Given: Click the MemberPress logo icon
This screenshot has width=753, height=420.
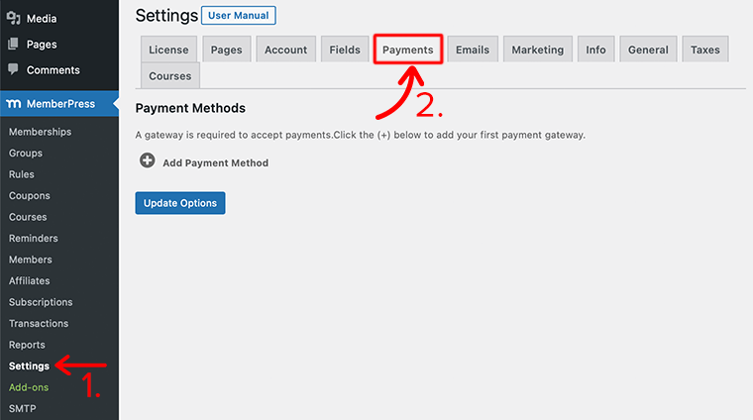Looking at the screenshot, I should tap(14, 104).
